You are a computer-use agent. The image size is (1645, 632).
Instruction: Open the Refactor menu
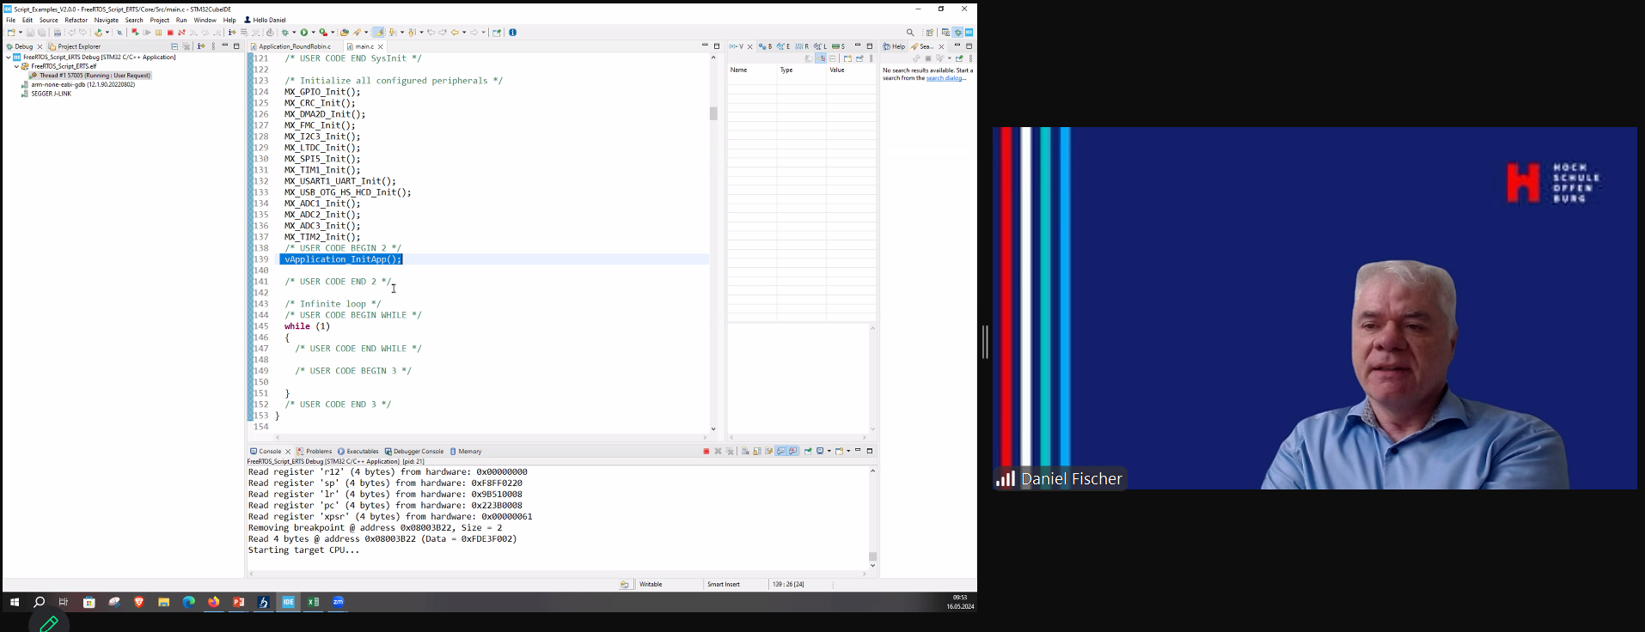click(x=76, y=20)
